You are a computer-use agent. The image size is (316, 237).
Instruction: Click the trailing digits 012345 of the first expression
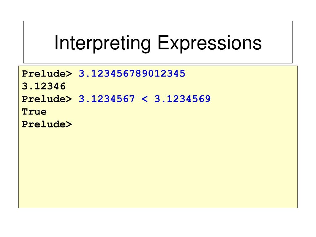(166, 73)
